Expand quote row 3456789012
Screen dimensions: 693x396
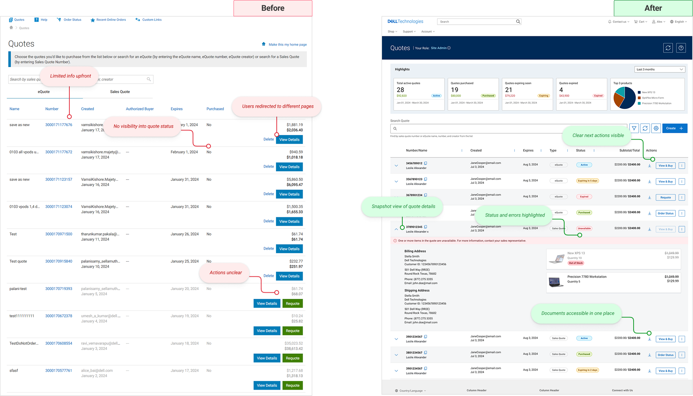coord(396,165)
